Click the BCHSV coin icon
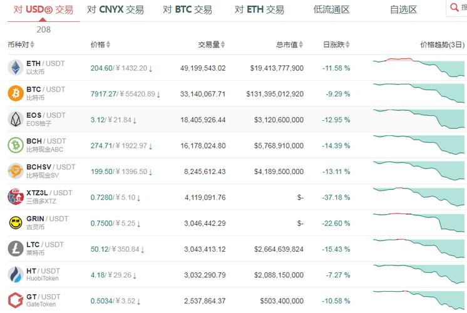Image resolution: width=467 pixels, height=313 pixels. (16, 171)
